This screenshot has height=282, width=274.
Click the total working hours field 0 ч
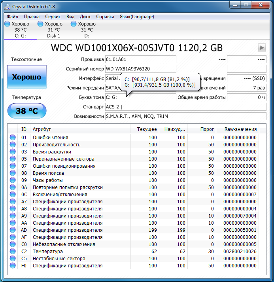[246, 97]
